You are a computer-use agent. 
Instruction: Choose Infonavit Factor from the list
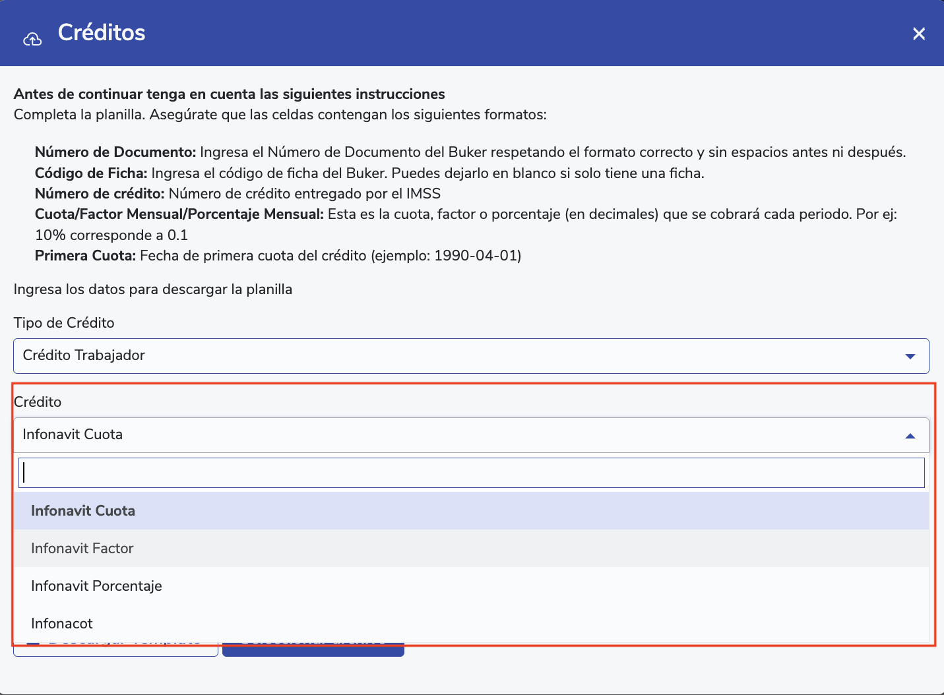click(82, 549)
